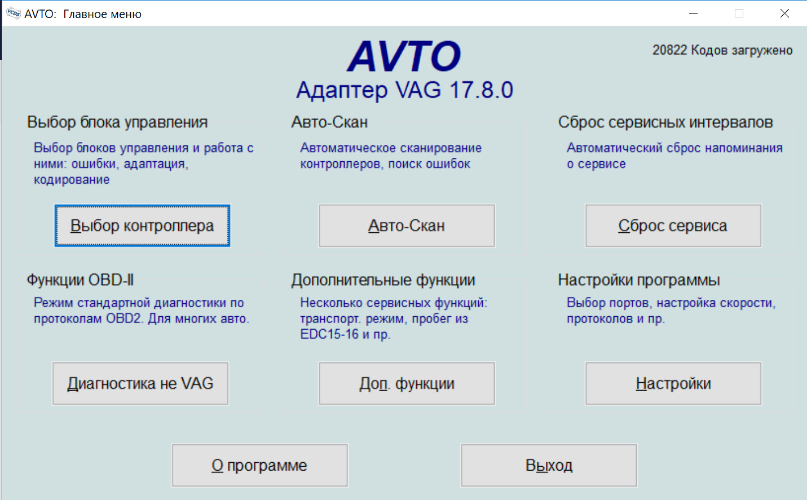This screenshot has width=807, height=500.
Task: Close the AVTO main menu window
Action: pos(784,13)
